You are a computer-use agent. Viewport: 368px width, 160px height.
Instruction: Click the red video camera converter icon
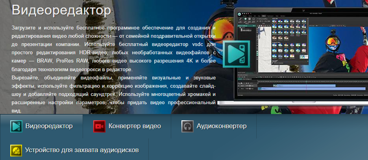99,126
